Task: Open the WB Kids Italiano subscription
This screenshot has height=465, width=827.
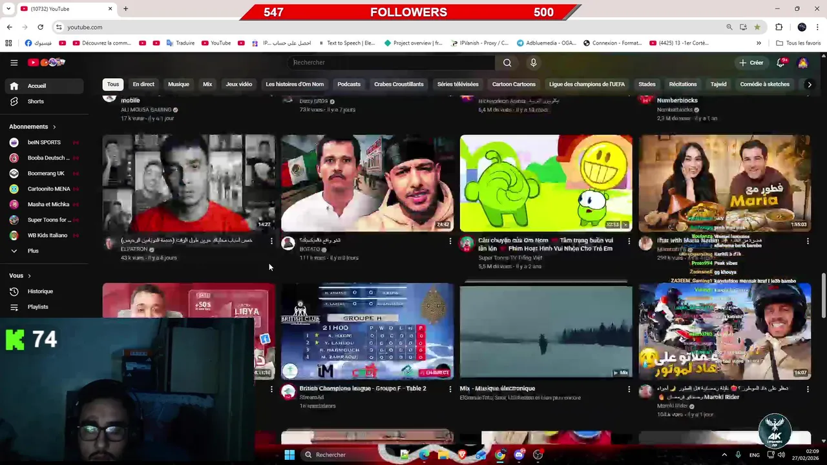Action: point(44,235)
